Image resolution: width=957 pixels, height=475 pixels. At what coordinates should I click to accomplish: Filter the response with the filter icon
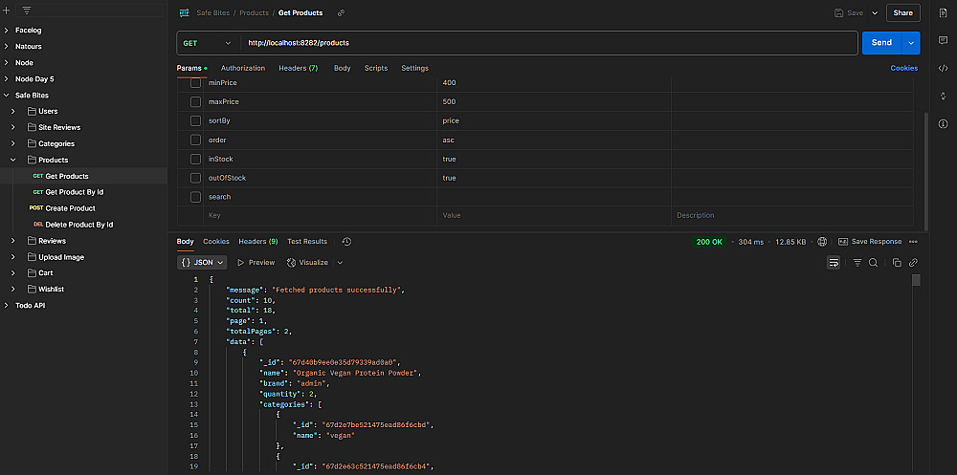click(x=857, y=262)
